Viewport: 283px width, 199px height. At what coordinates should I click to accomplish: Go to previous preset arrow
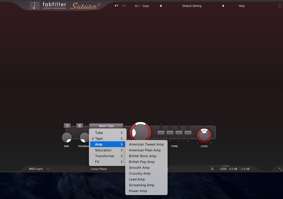click(x=161, y=6)
